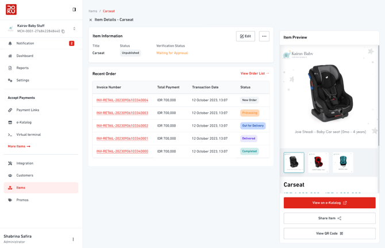Open e-Katalog in sidebar

24,123
